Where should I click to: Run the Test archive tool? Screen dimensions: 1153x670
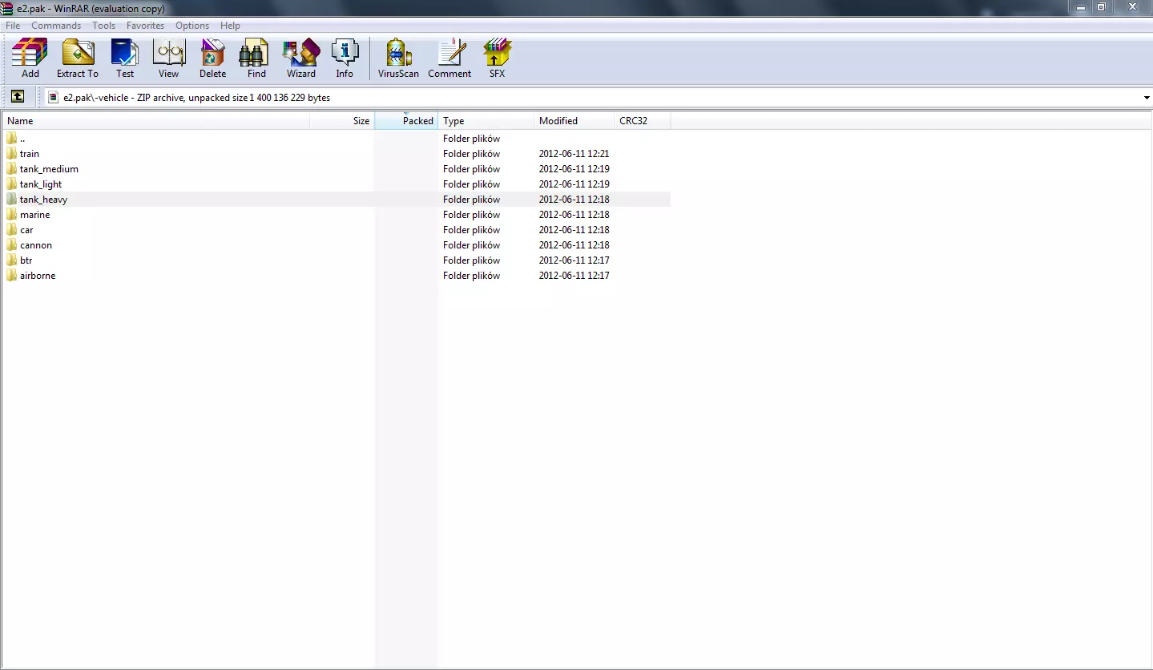pos(125,53)
